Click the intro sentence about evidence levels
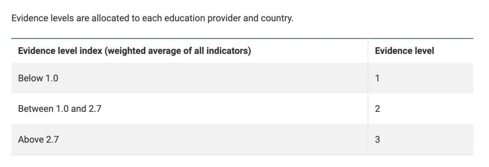 153,19
